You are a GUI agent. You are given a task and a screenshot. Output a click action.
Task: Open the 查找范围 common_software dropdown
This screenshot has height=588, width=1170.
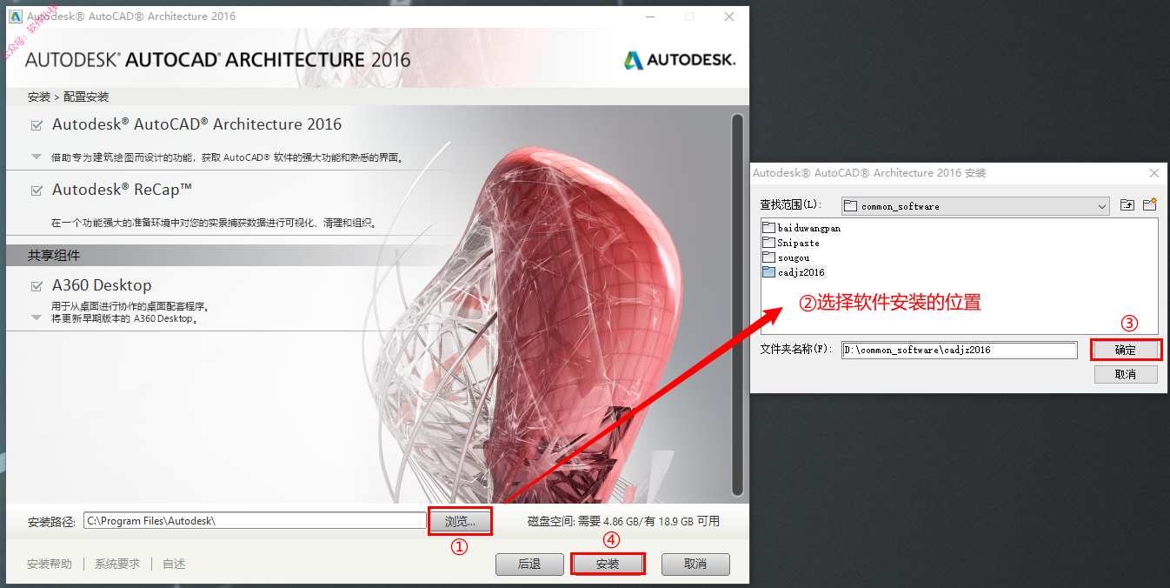(x=975, y=206)
